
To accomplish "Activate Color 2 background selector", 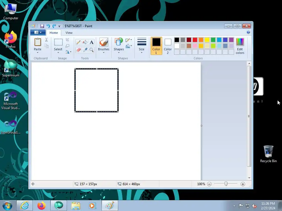I will click(168, 46).
